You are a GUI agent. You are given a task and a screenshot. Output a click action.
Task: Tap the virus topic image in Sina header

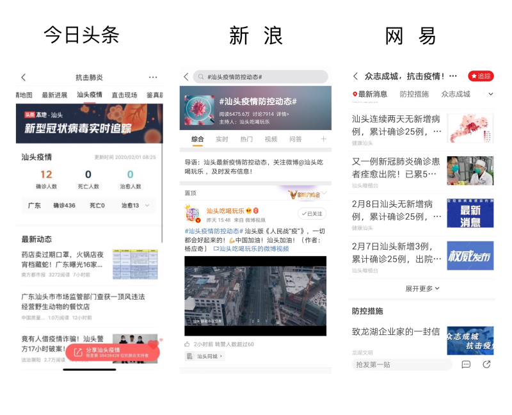[x=199, y=110]
